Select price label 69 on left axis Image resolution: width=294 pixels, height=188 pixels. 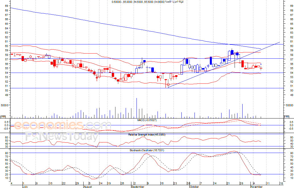pos(7,6)
